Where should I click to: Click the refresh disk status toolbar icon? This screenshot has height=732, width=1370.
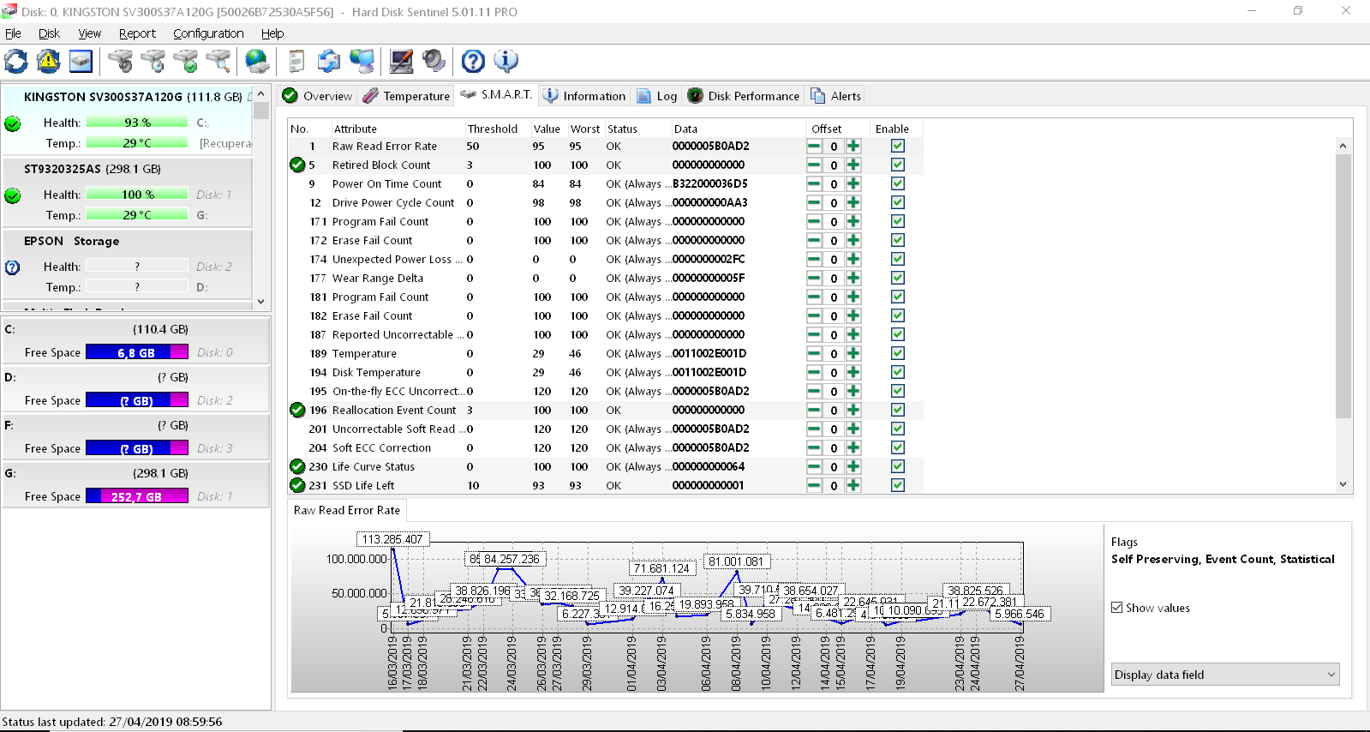coord(16,61)
